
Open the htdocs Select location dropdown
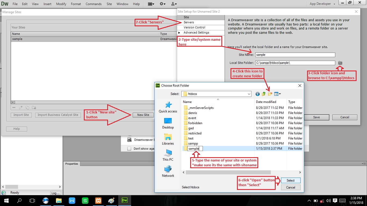(249, 94)
